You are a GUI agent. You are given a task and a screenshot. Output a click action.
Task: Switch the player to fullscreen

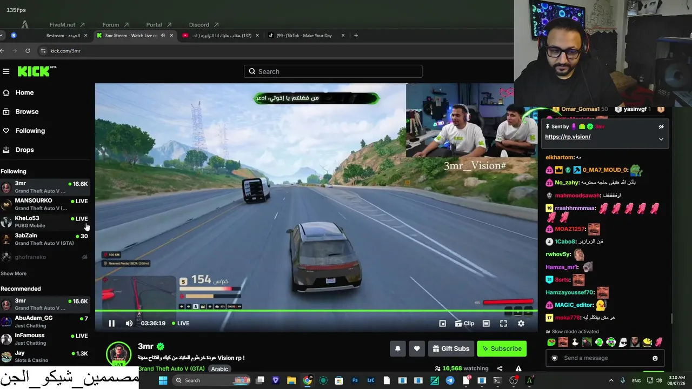pos(503,323)
